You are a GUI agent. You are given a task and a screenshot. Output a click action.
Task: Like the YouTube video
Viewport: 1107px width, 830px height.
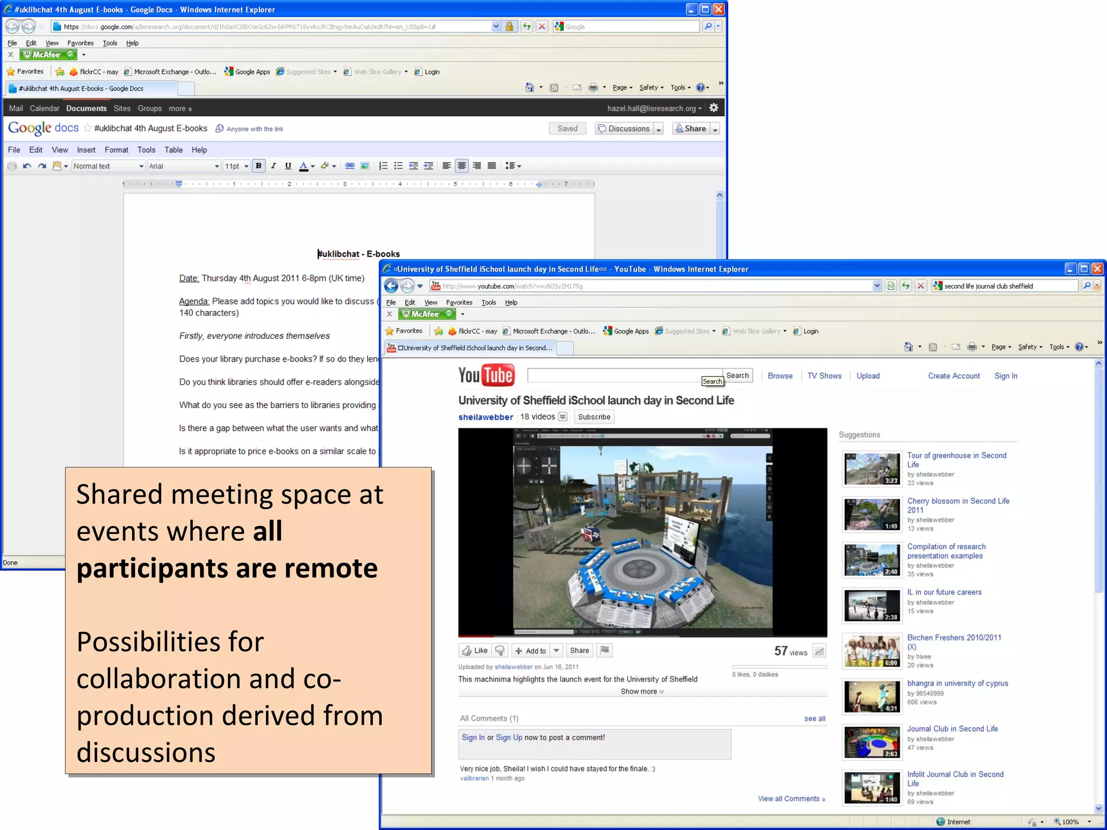tap(475, 651)
